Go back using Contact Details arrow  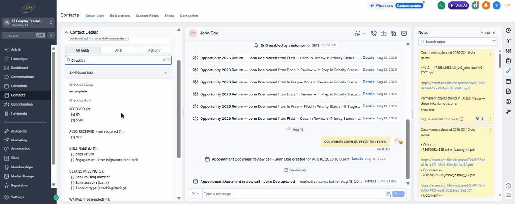[67, 33]
